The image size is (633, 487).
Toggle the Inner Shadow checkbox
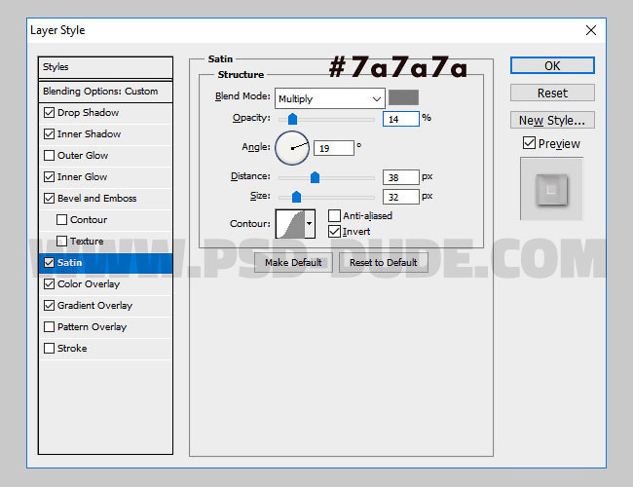(49, 133)
